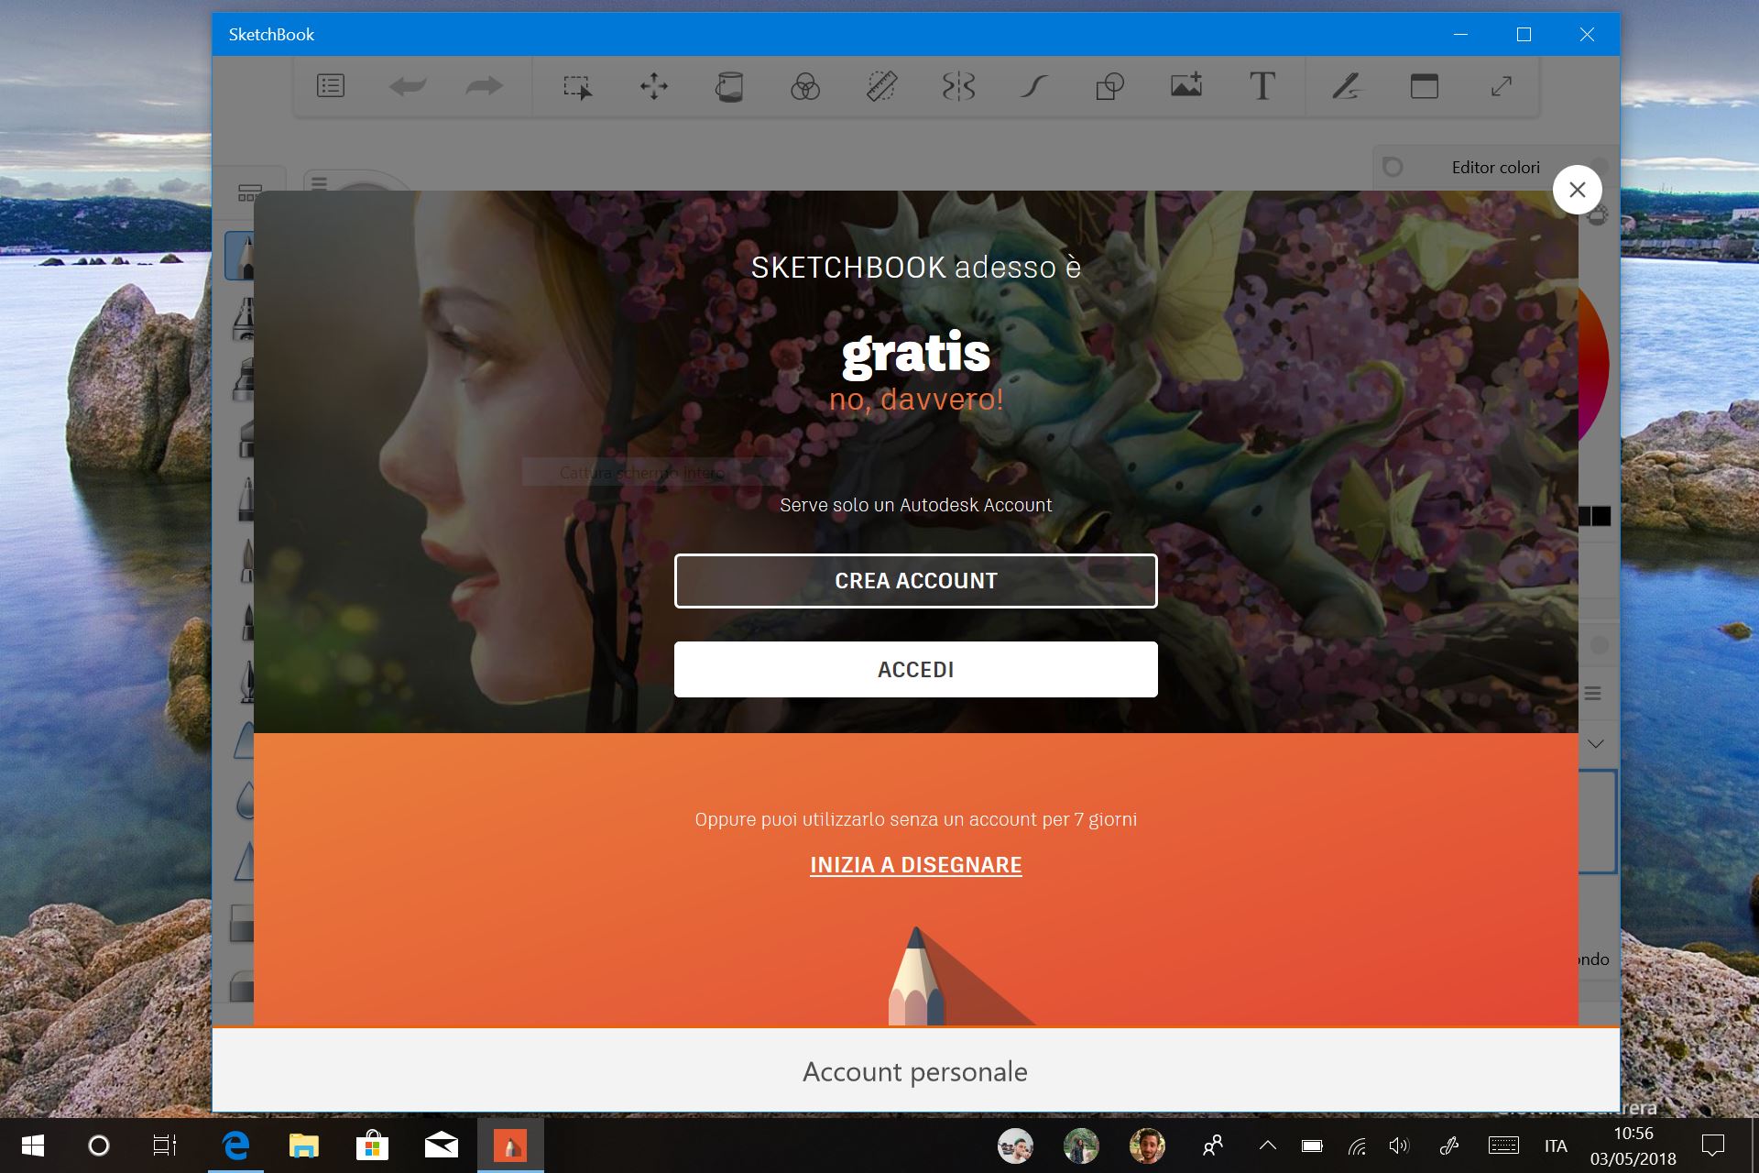This screenshot has width=1759, height=1173.
Task: Expand the chevron in the right panel
Action: pyautogui.click(x=1596, y=744)
